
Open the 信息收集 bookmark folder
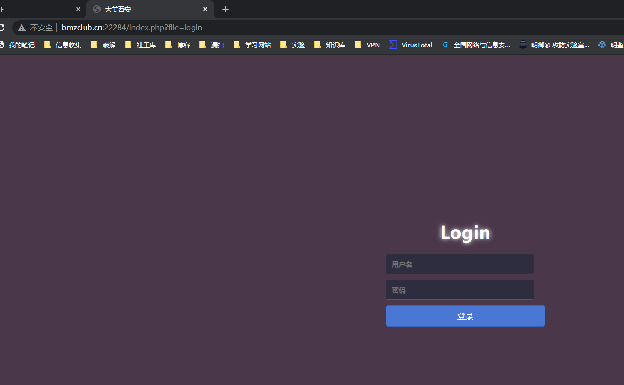63,45
